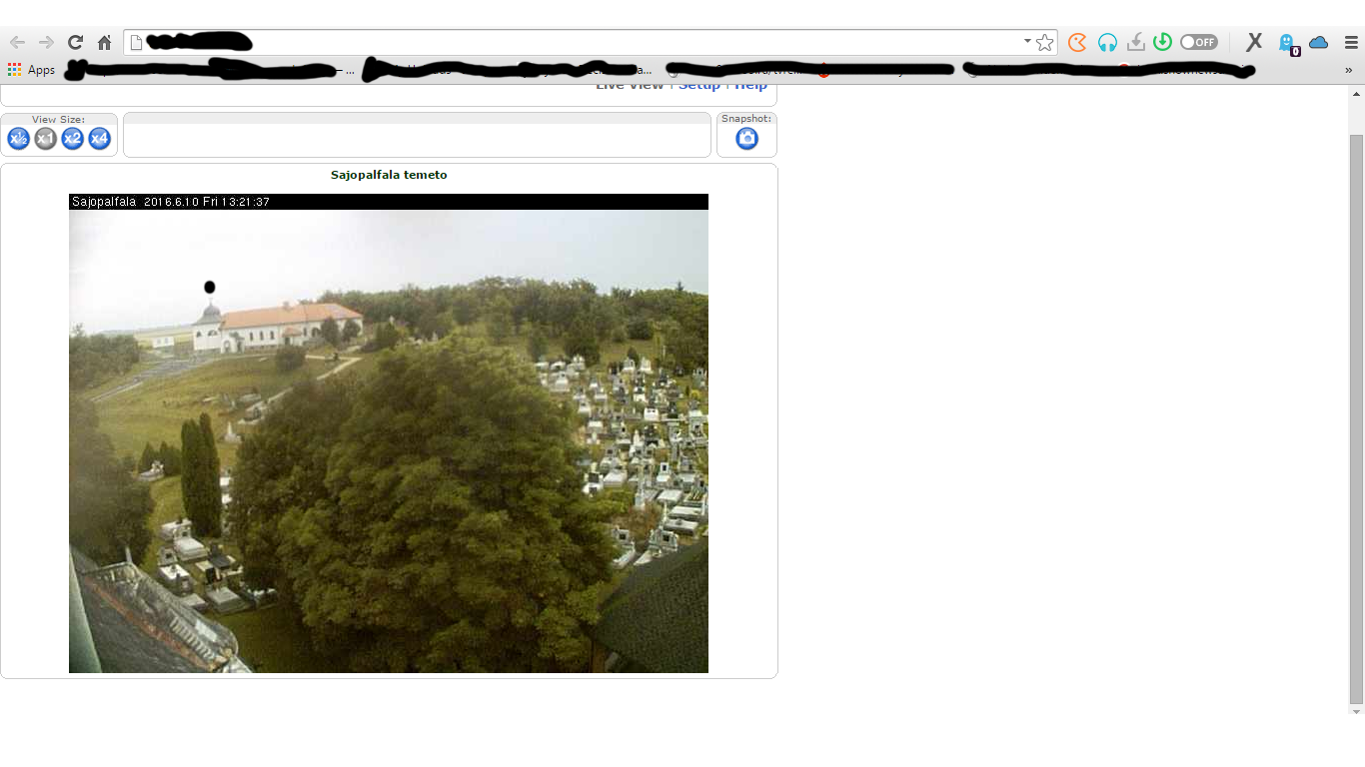Click the page vertical scrollbar thumb
1365x767 pixels.
pyautogui.click(x=1356, y=417)
